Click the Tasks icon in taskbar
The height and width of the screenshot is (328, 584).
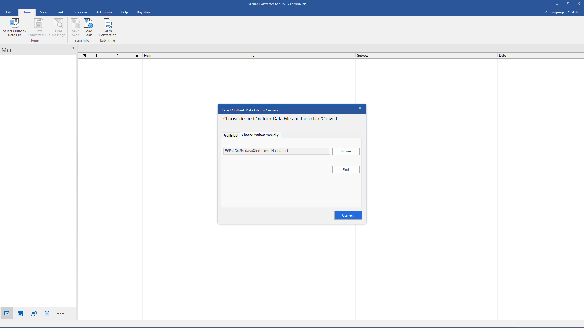47,314
